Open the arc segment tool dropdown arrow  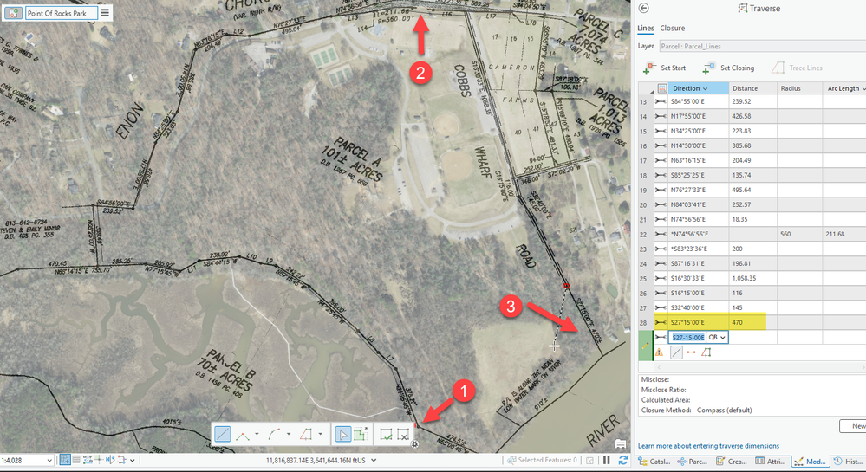click(289, 435)
